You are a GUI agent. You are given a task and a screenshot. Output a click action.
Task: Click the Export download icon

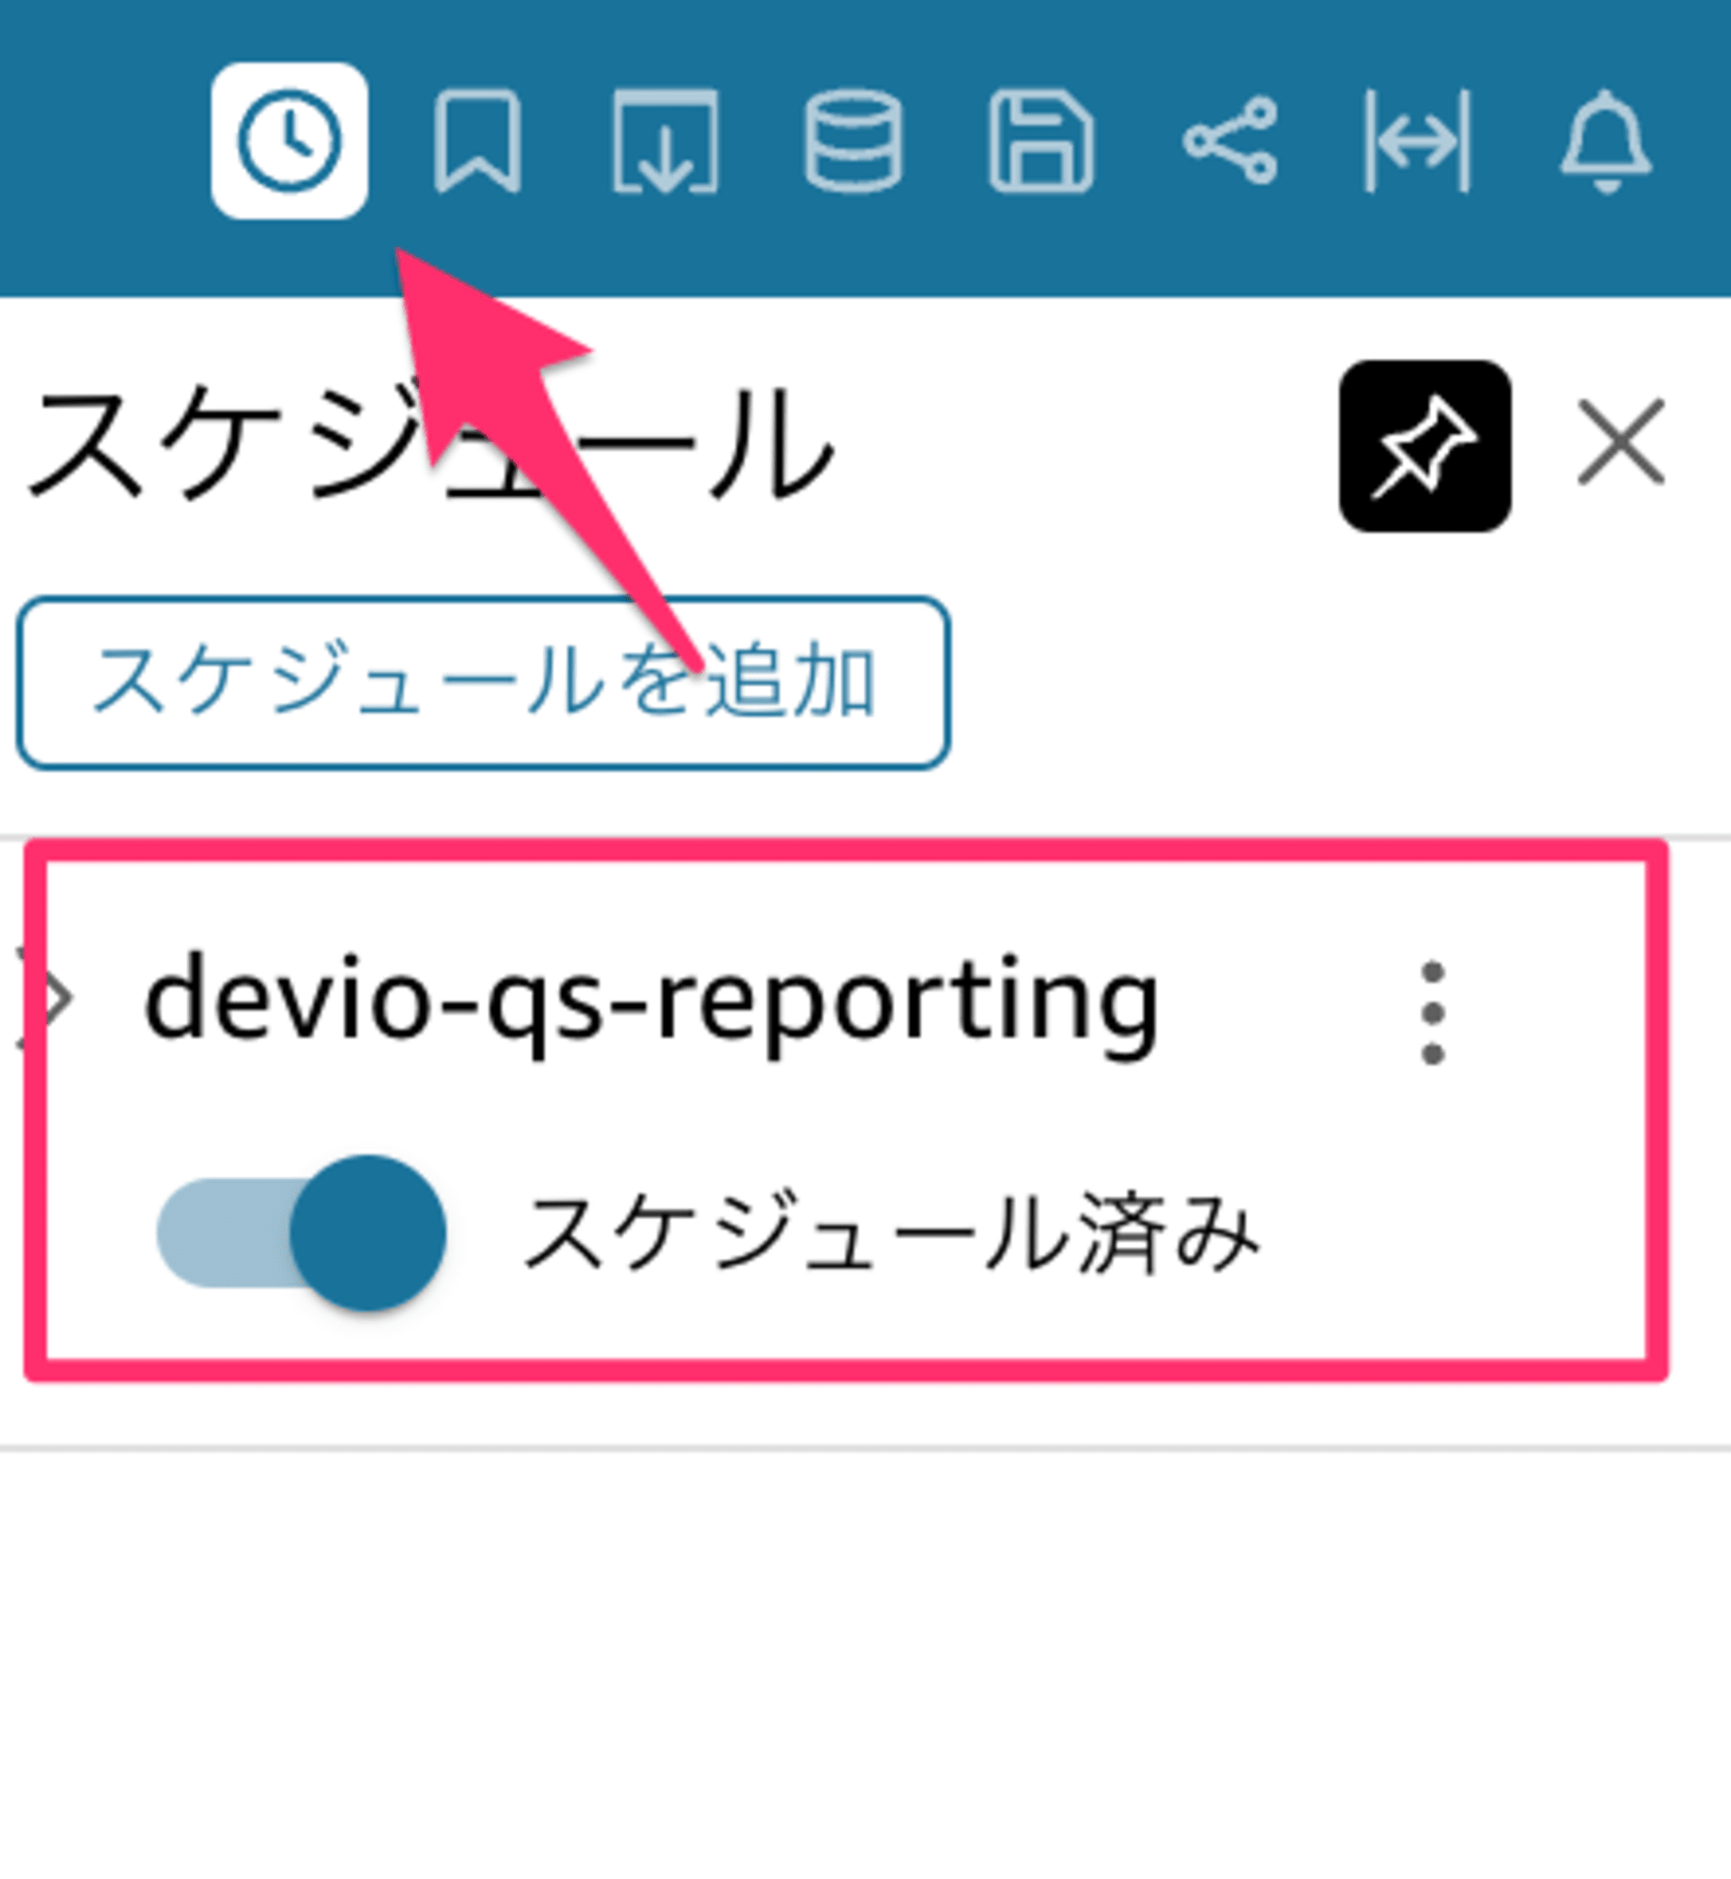coord(665,141)
